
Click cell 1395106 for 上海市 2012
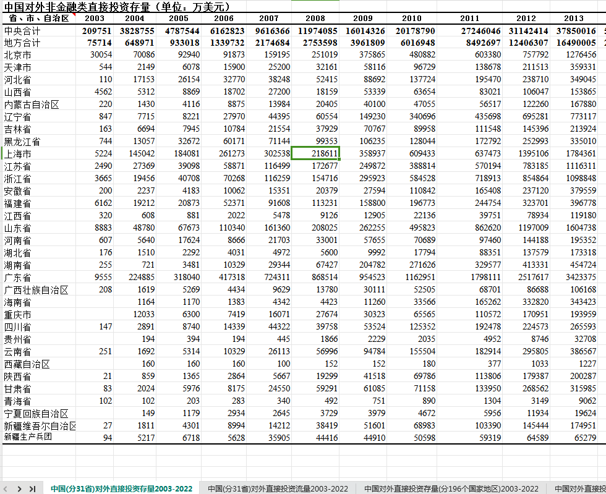pos(526,153)
